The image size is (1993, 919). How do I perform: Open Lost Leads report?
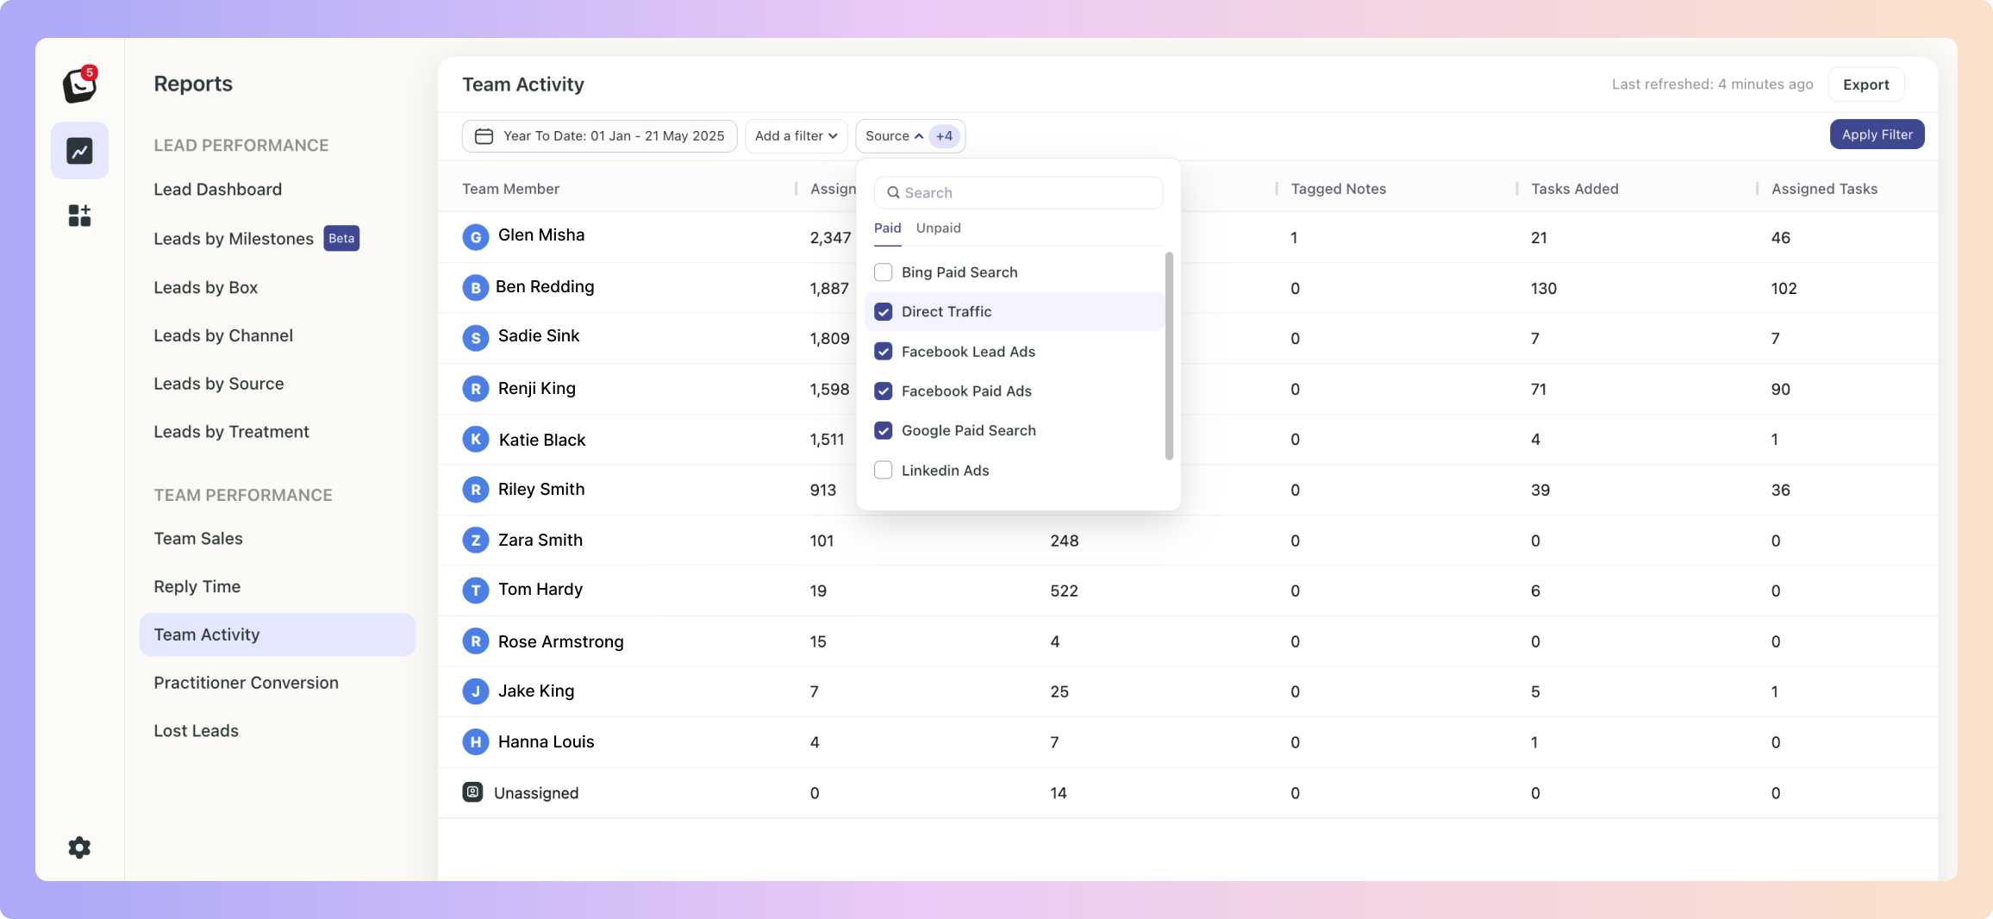[197, 731]
